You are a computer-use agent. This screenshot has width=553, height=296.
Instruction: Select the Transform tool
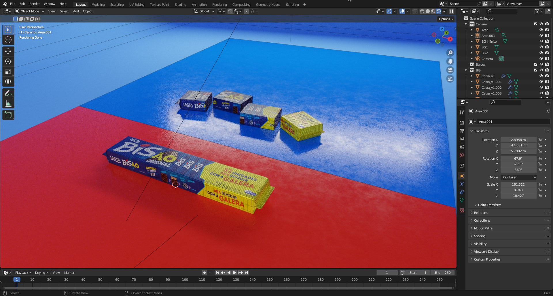8,82
